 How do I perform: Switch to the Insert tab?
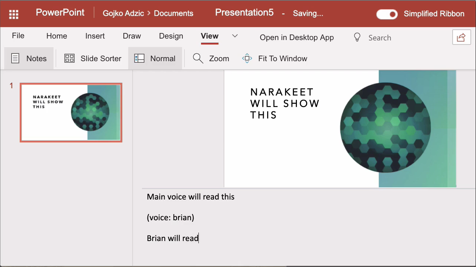pos(95,36)
